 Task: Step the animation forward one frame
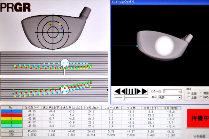[x=138, y=91]
